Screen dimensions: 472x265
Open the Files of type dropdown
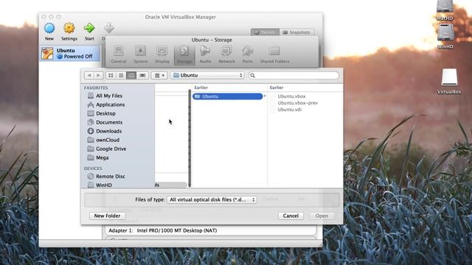coord(212,199)
